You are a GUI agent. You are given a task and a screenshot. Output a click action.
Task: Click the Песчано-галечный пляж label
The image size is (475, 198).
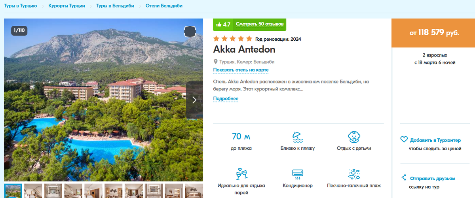click(x=354, y=186)
